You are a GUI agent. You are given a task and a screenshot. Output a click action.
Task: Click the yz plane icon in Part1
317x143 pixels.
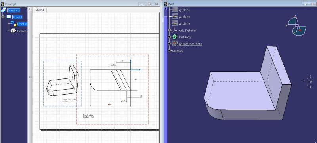[x=175, y=17]
